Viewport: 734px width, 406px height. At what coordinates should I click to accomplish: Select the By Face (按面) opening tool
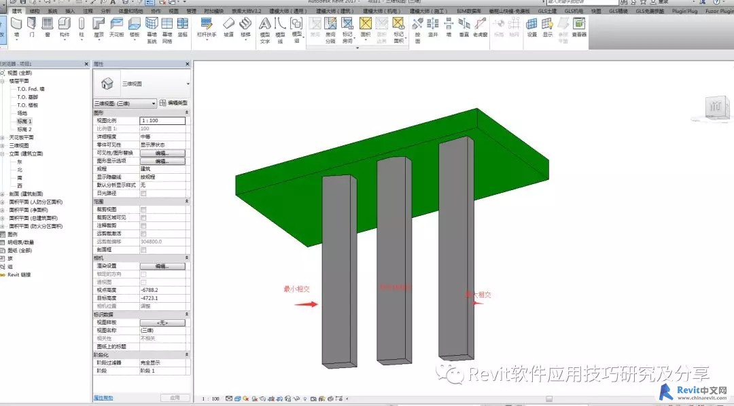tap(417, 30)
